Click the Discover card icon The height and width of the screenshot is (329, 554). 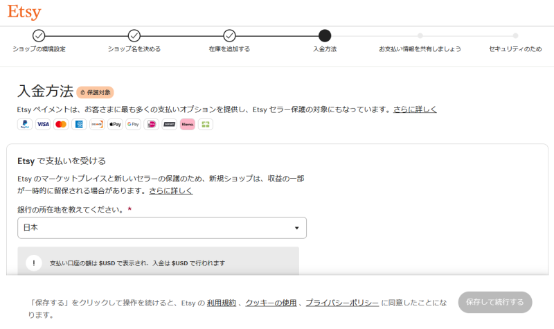(97, 125)
